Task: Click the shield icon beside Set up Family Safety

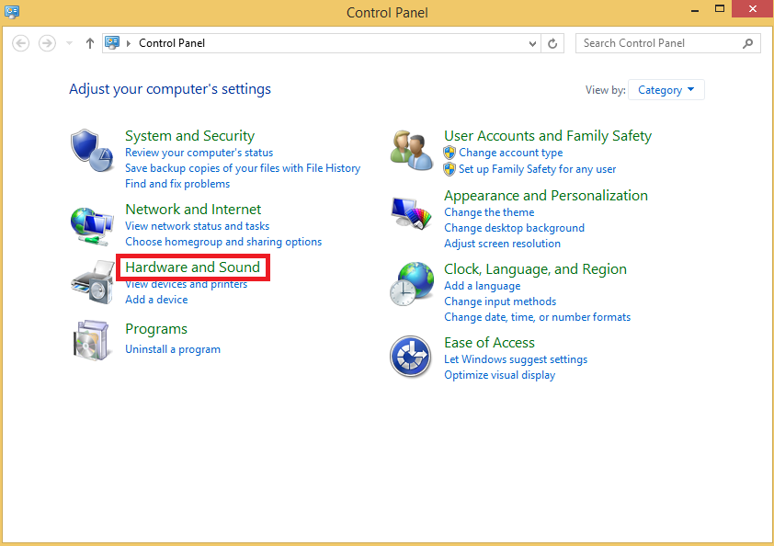Action: coord(450,169)
